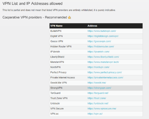Image resolution: width=149 pixels, height=119 pixels.
Task: Follow the torguard.net link
Action: point(98,93)
